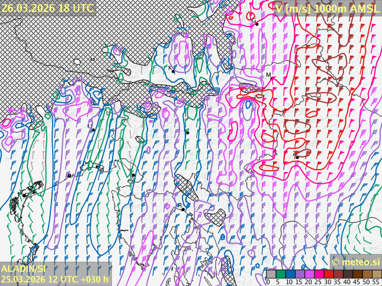Select the dark brown 45 m/s swatch
This screenshot has width=382, height=286.
(358, 274)
